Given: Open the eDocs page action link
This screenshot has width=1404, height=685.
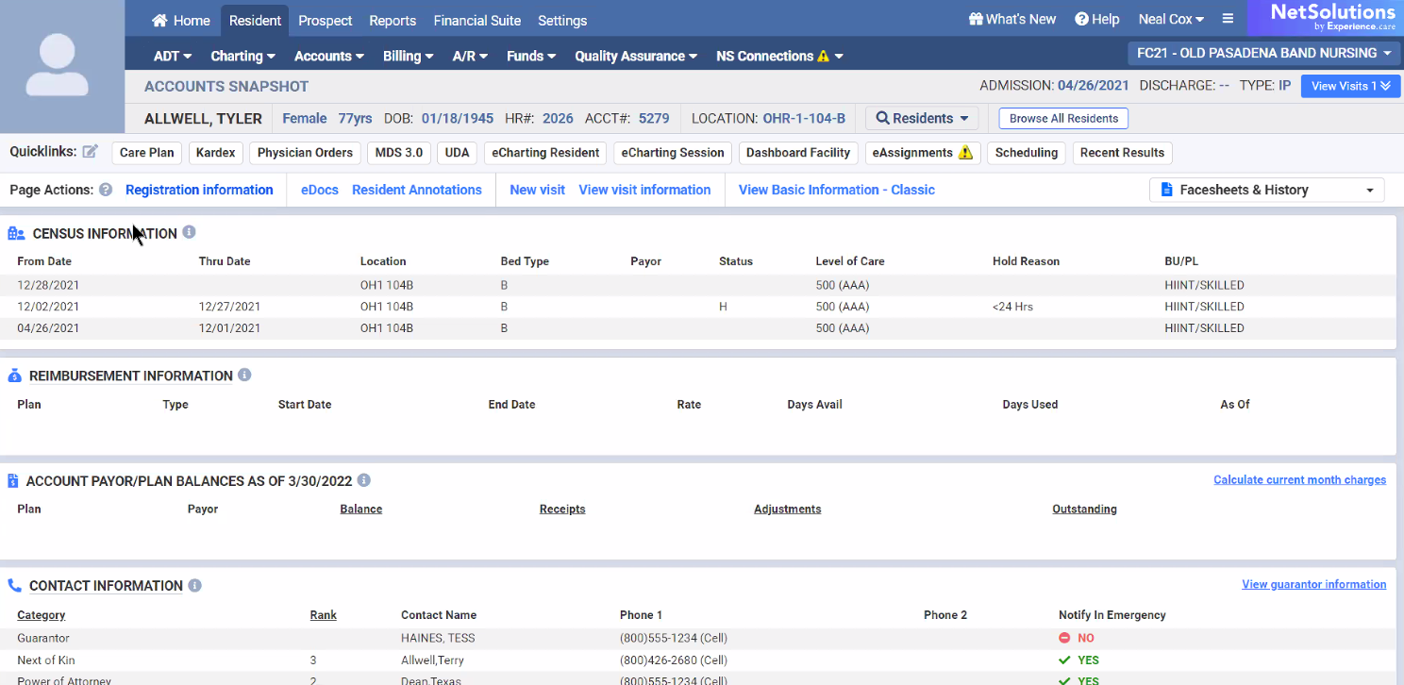Looking at the screenshot, I should pyautogui.click(x=320, y=190).
